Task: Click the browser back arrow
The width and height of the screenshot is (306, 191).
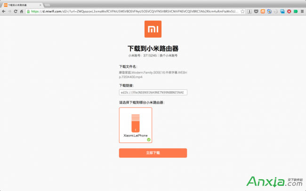Action: 3,11
